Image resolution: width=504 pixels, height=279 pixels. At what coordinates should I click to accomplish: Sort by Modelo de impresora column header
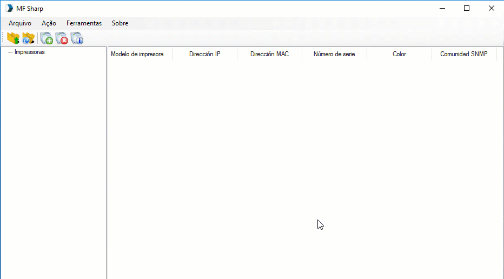(137, 54)
